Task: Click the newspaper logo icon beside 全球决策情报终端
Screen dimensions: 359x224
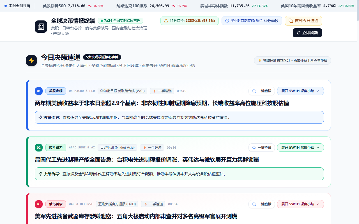Action: [41, 27]
